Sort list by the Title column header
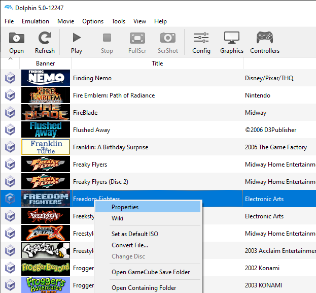 coord(157,63)
